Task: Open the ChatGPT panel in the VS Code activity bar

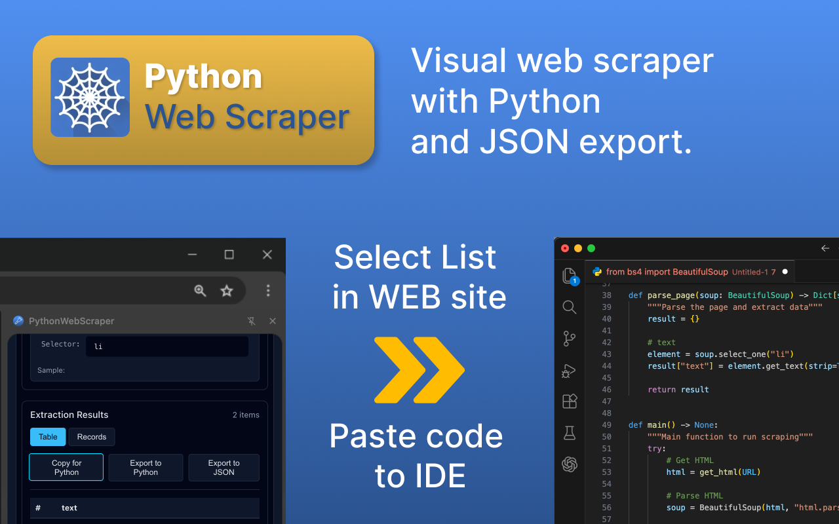Action: [x=570, y=464]
